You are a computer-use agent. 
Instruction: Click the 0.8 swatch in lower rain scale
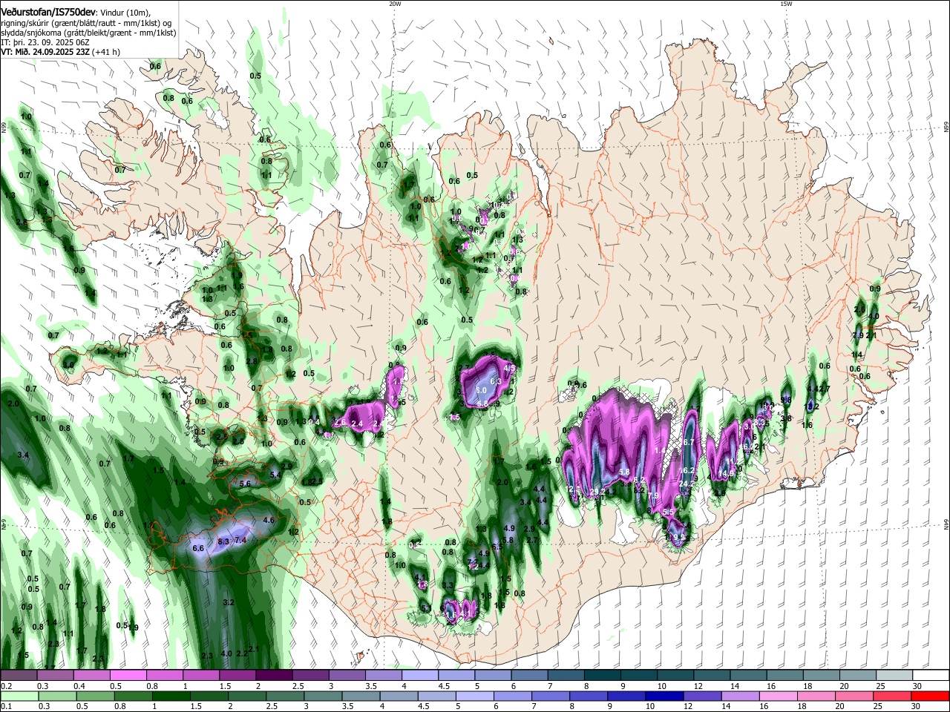click(x=133, y=696)
